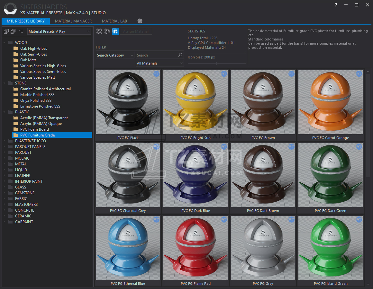Select the Oak Semi-Gloss folder row
The width and height of the screenshot is (373, 289).
coord(52,54)
